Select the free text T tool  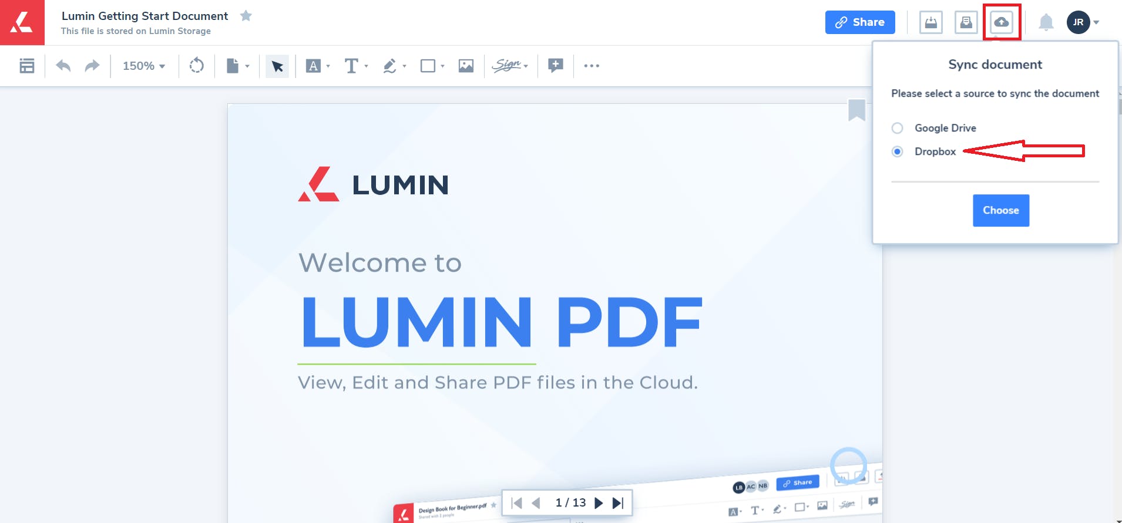pos(351,66)
